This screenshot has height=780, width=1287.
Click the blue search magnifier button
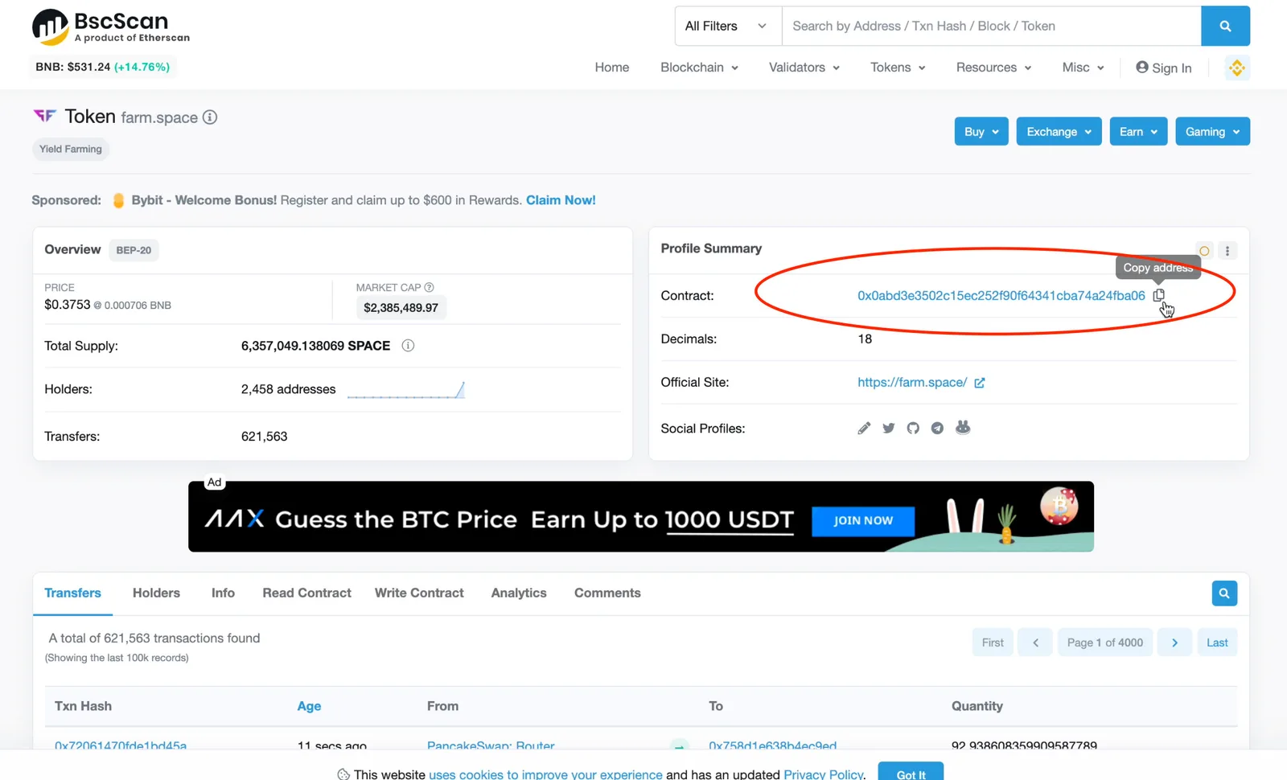point(1225,26)
